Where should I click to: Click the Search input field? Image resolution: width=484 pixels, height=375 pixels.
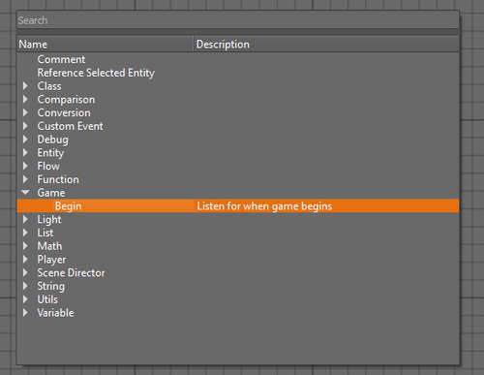tap(238, 20)
